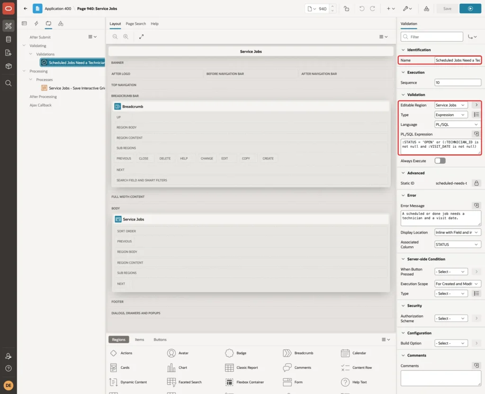The height and width of the screenshot is (394, 485).
Task: Go to Service Jobs editable region
Action: pyautogui.click(x=476, y=105)
